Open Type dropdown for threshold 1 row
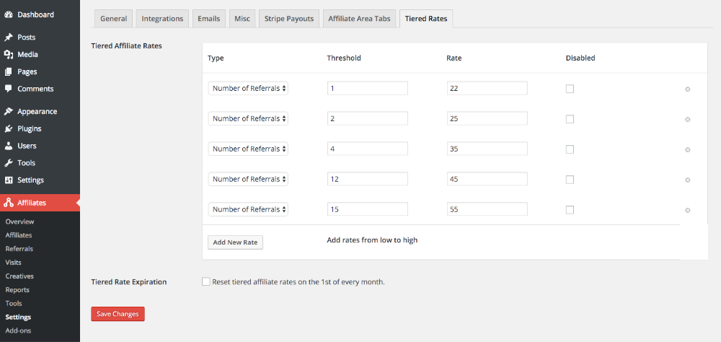This screenshot has width=721, height=342. coord(248,88)
